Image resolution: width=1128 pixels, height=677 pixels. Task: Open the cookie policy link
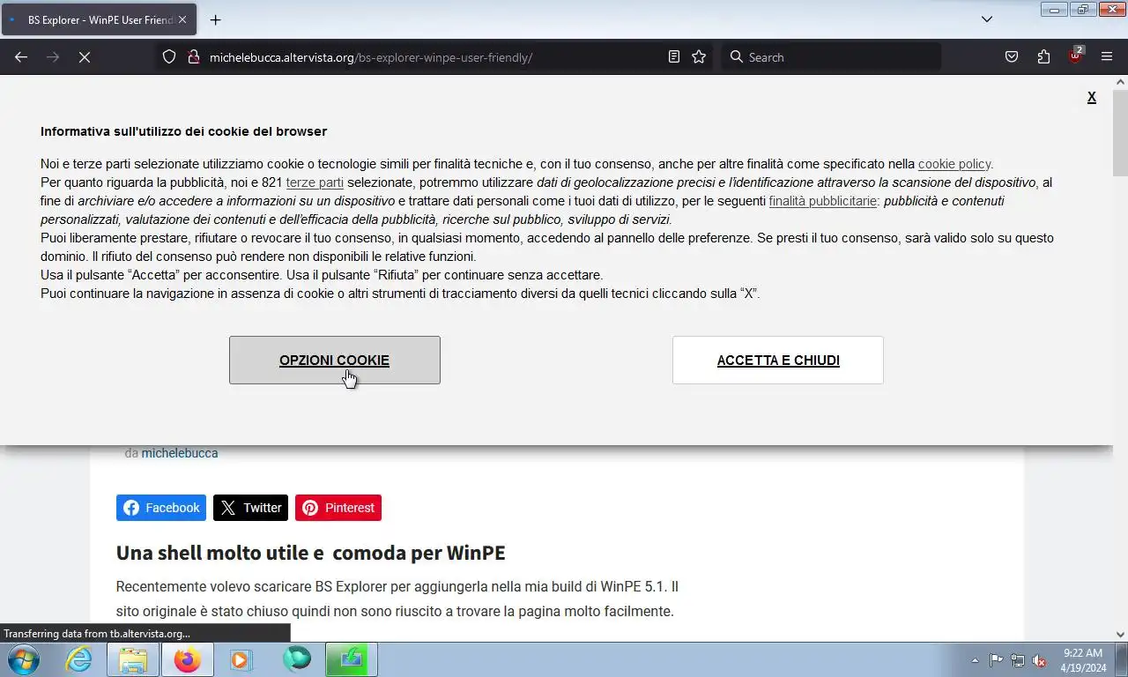pos(954,164)
